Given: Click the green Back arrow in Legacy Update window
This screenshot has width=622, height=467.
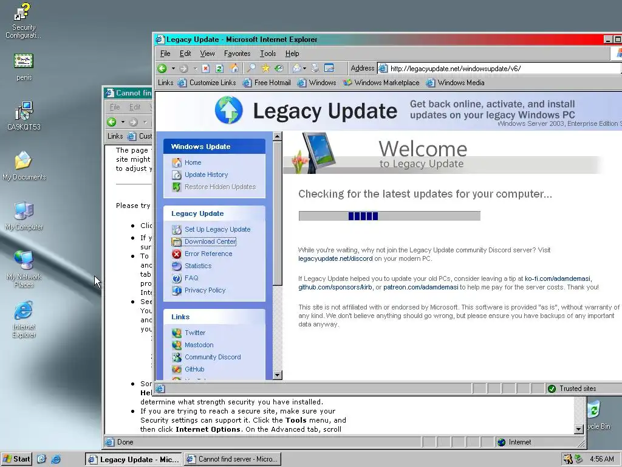Looking at the screenshot, I should (162, 68).
